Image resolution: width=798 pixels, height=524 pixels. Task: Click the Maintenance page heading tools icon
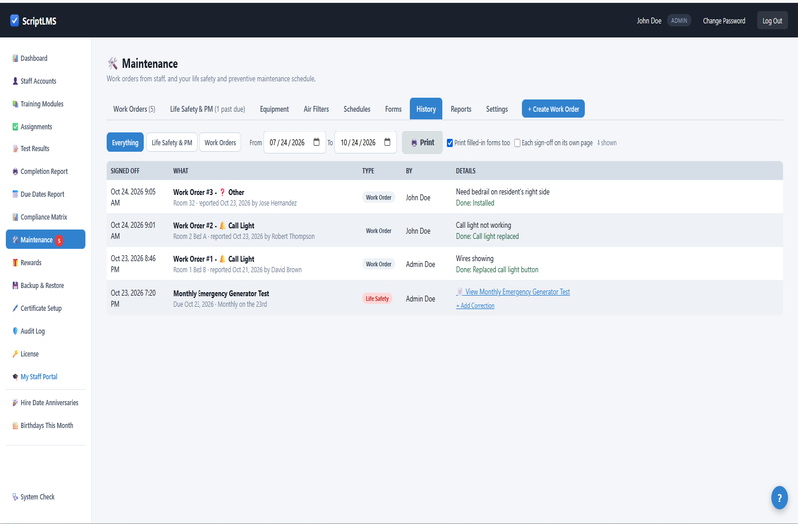click(112, 63)
